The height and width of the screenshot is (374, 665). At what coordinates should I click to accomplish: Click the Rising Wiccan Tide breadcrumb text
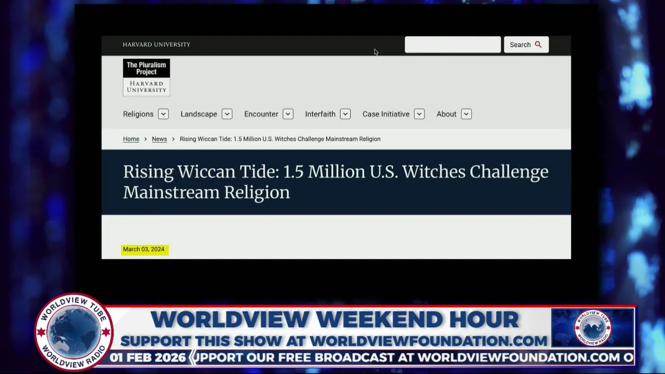(280, 139)
